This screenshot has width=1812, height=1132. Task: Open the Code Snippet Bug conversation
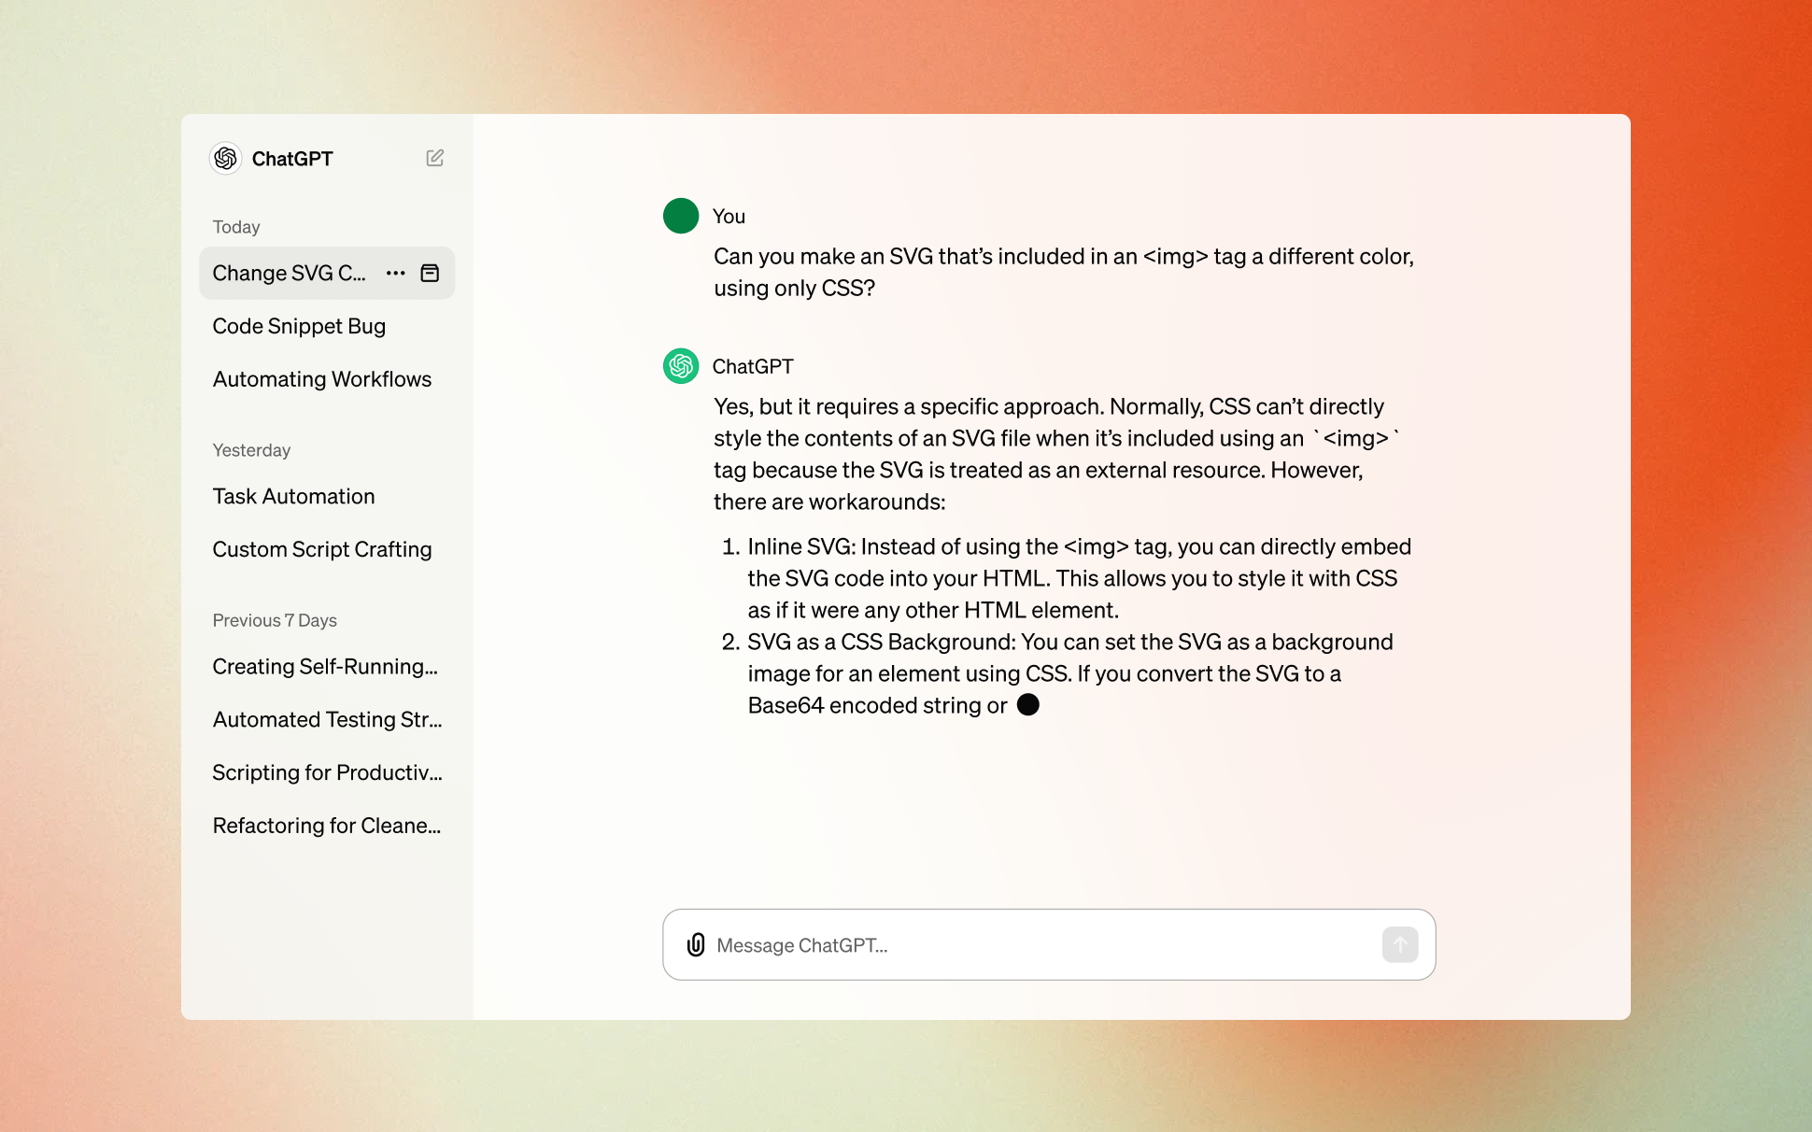click(299, 325)
